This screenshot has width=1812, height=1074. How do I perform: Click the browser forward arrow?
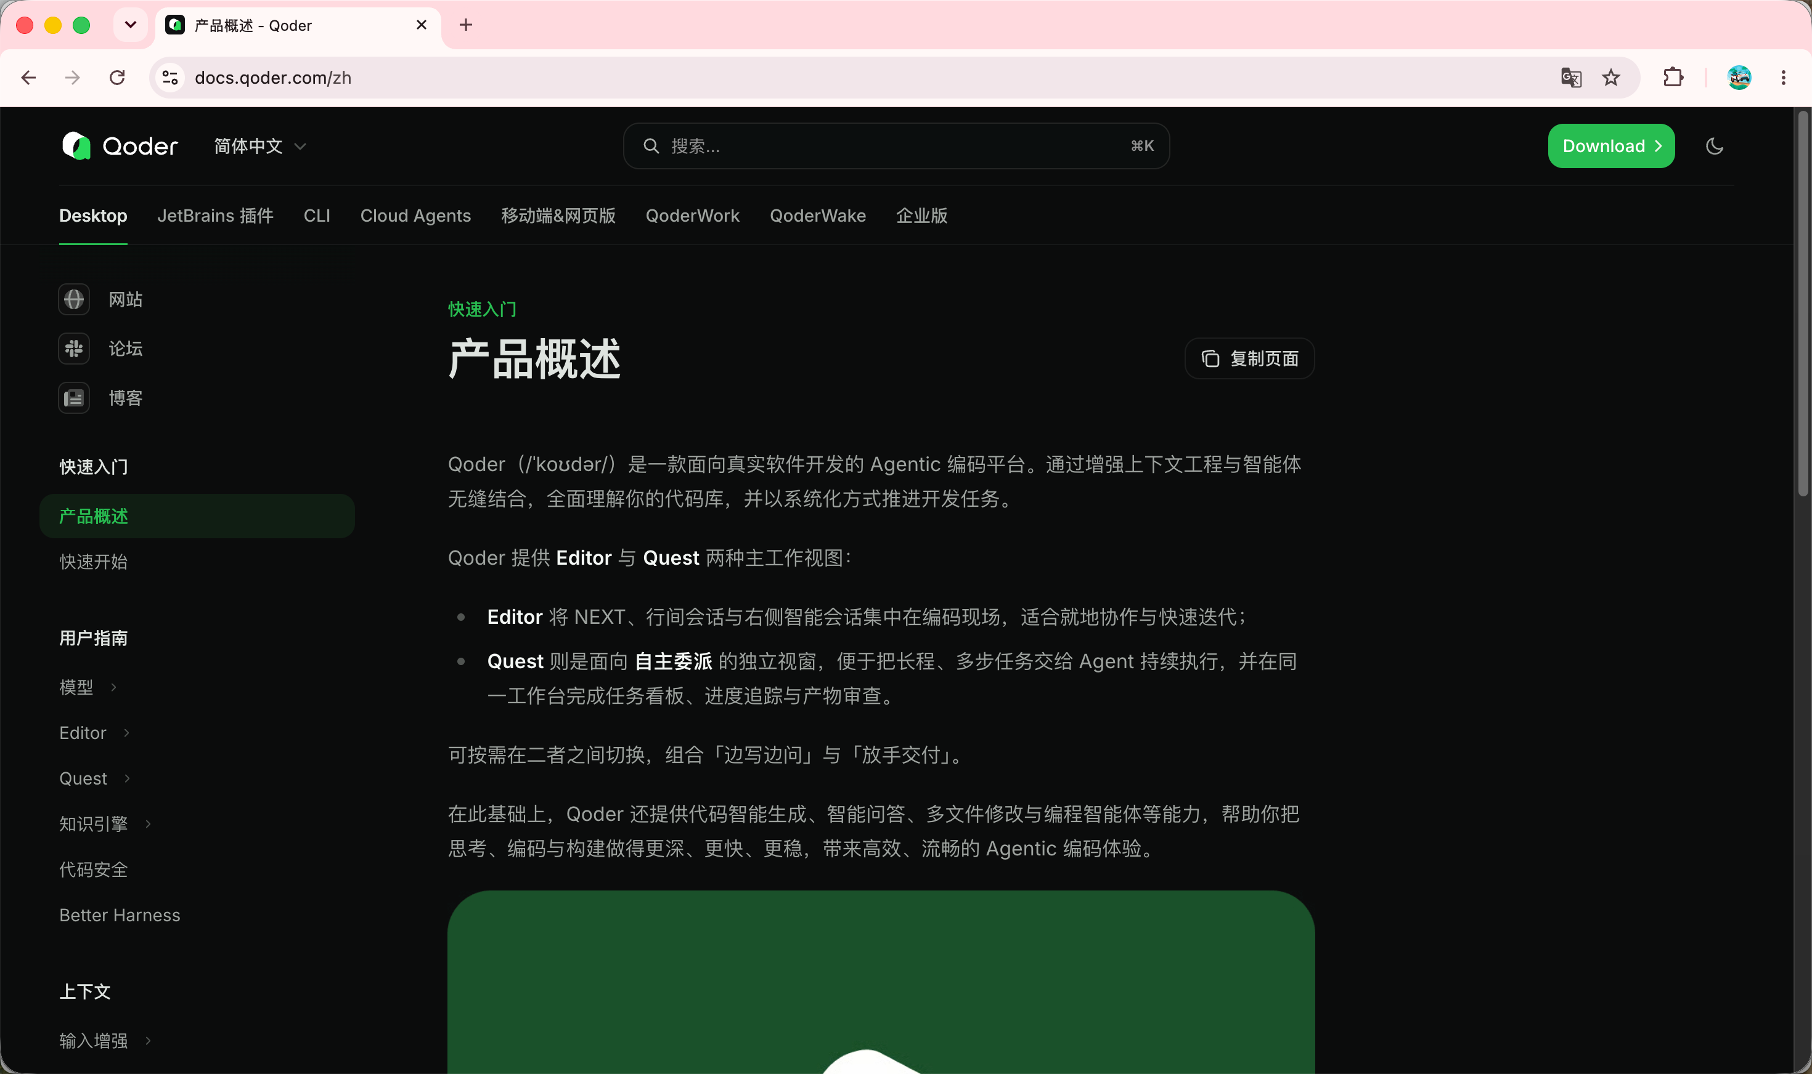tap(73, 78)
